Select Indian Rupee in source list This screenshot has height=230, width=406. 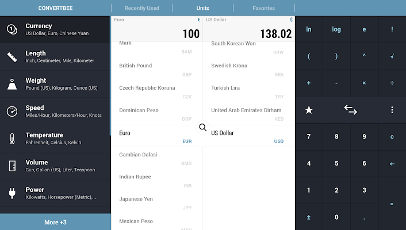point(156,181)
